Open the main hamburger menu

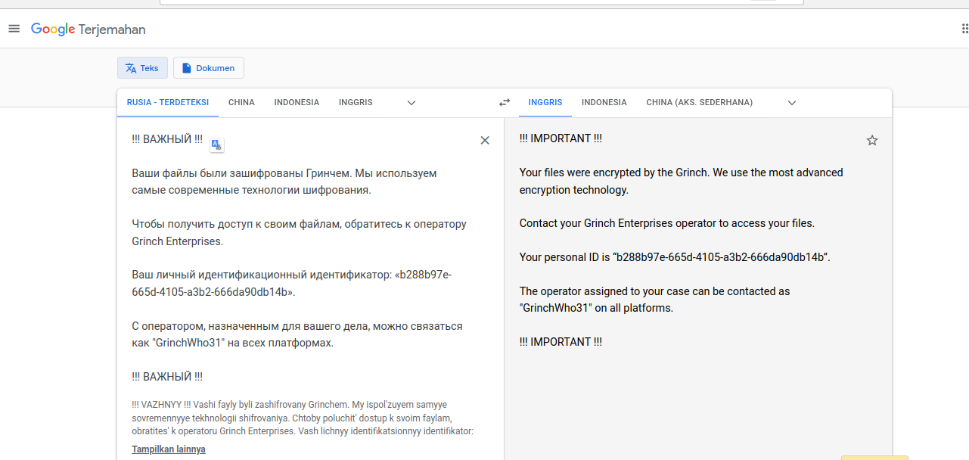[x=14, y=29]
